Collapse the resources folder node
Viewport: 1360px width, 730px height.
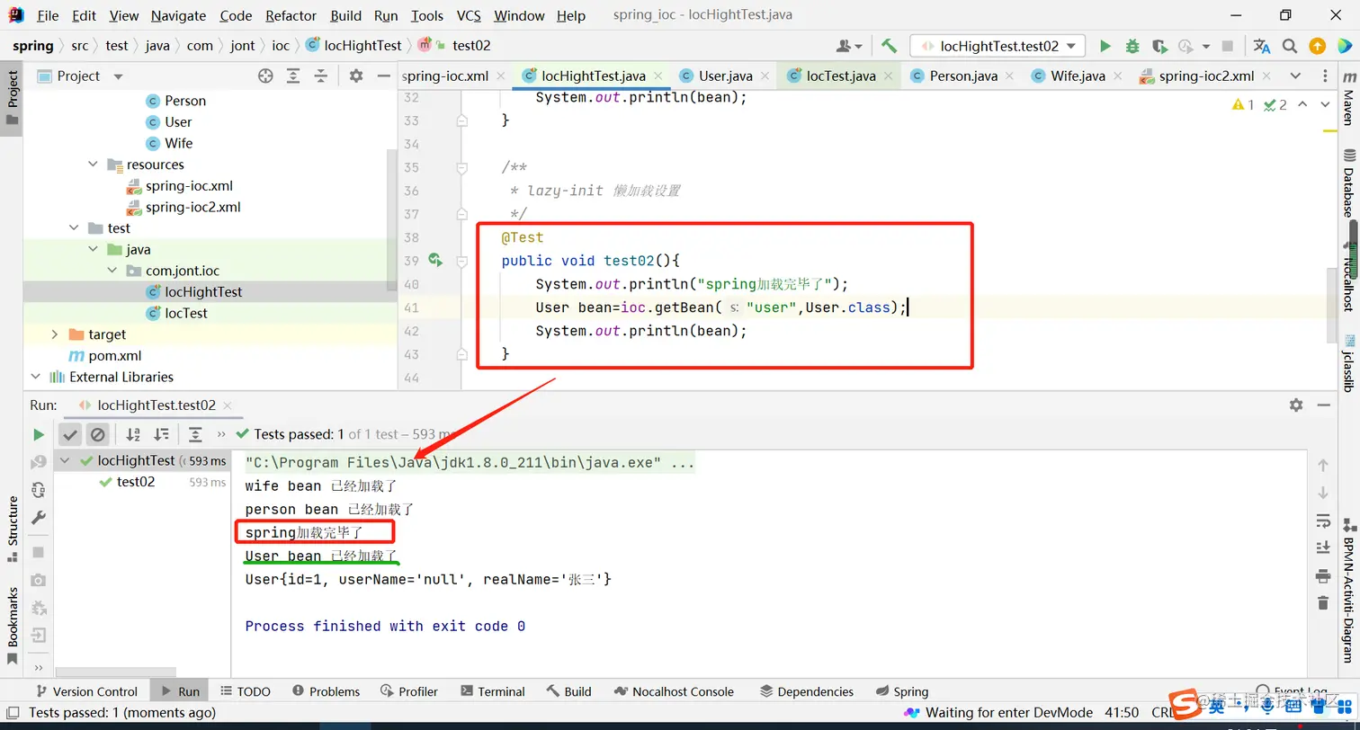tap(94, 165)
